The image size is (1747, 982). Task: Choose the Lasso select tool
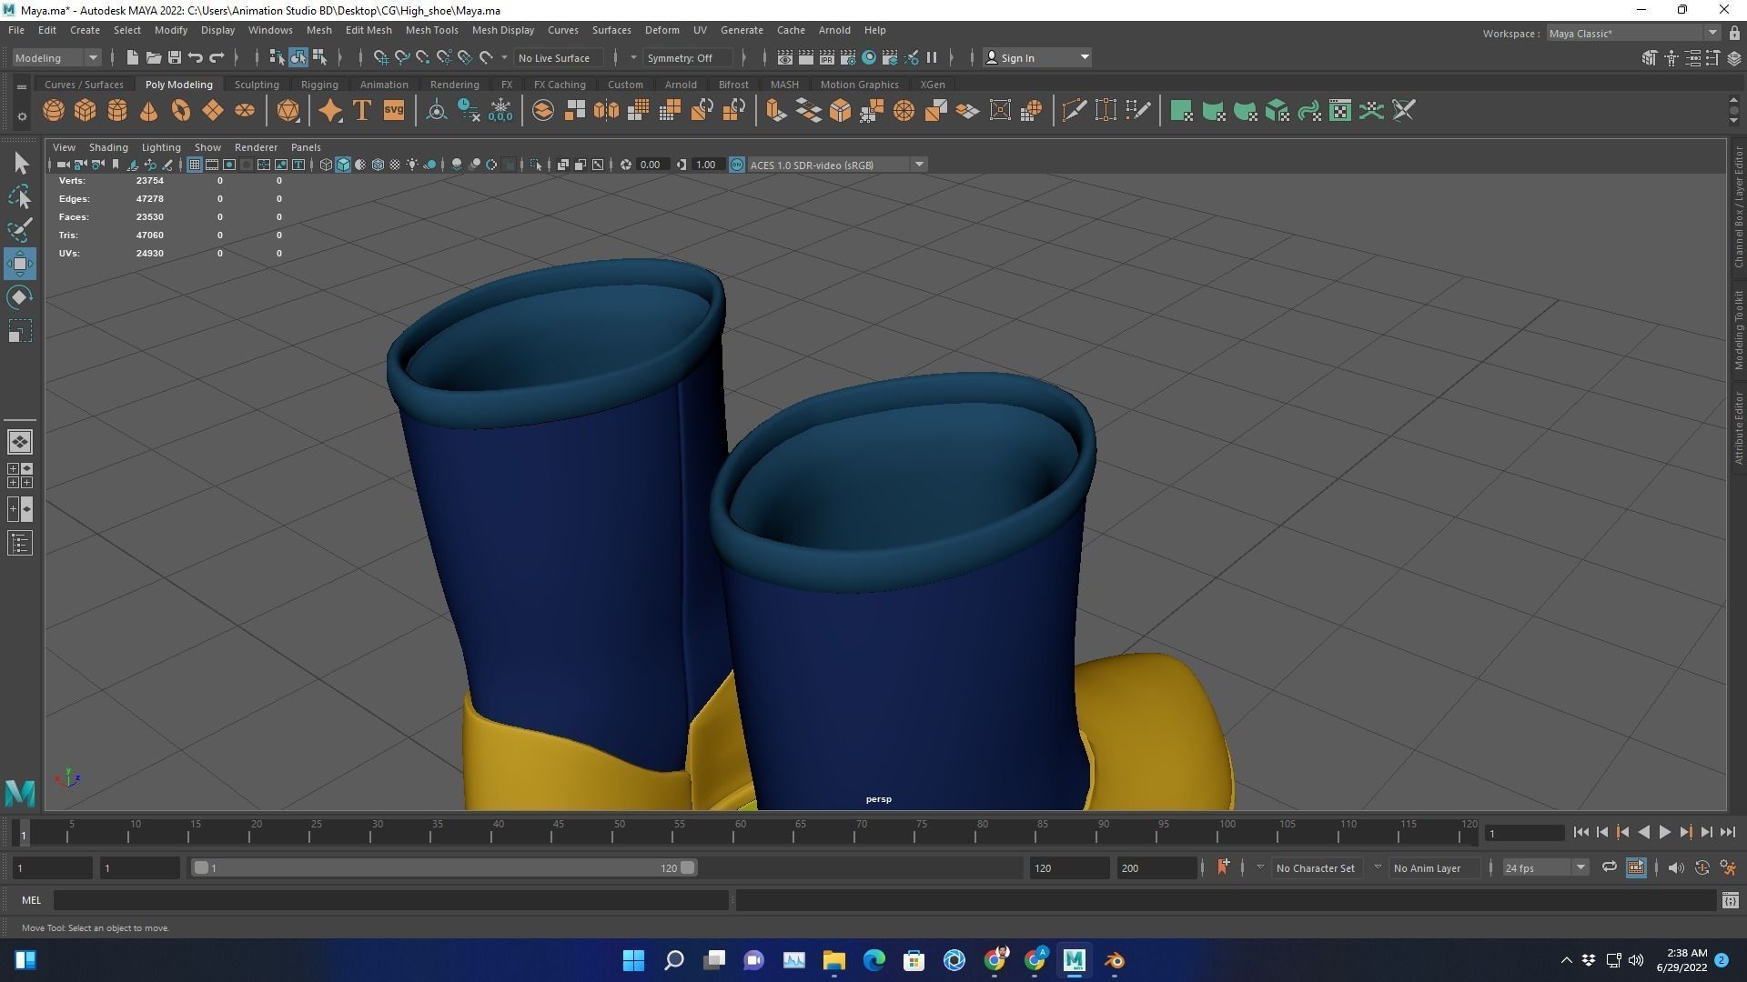tap(20, 196)
